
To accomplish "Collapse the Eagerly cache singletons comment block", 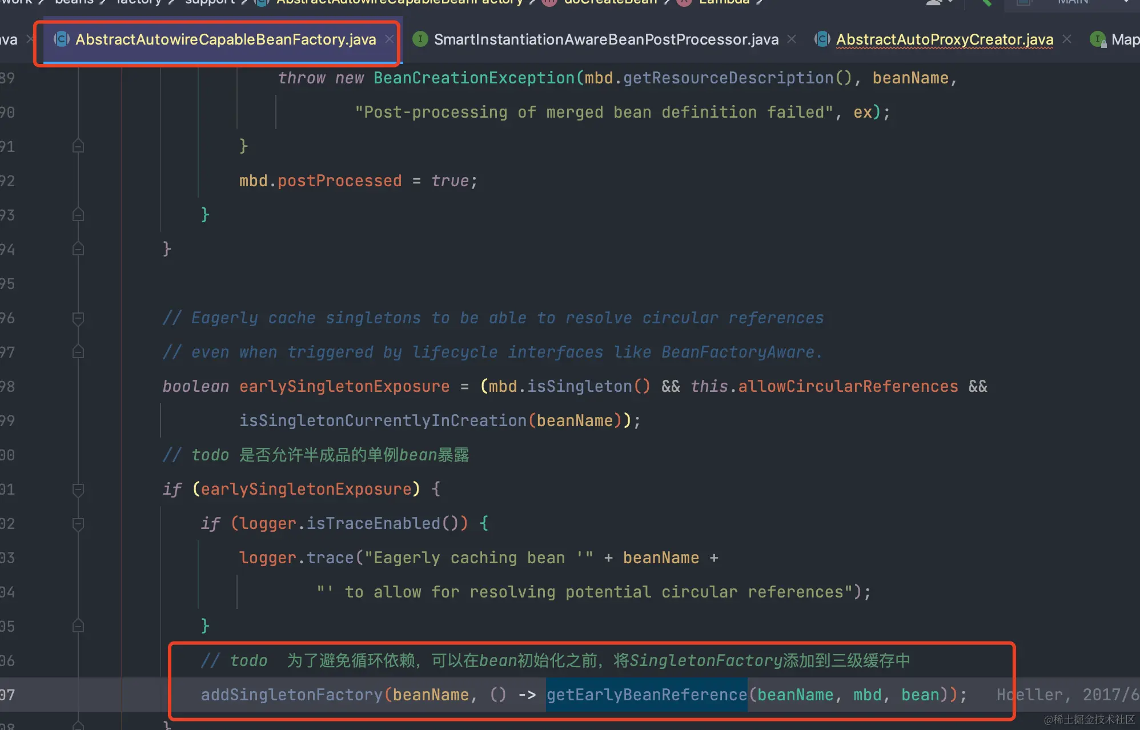I will (x=78, y=318).
